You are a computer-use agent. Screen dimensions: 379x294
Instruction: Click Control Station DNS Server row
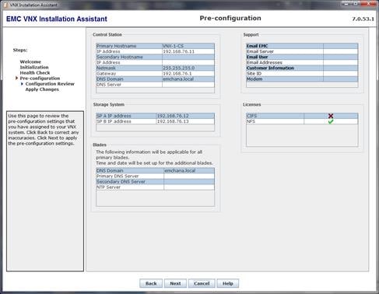click(x=155, y=85)
